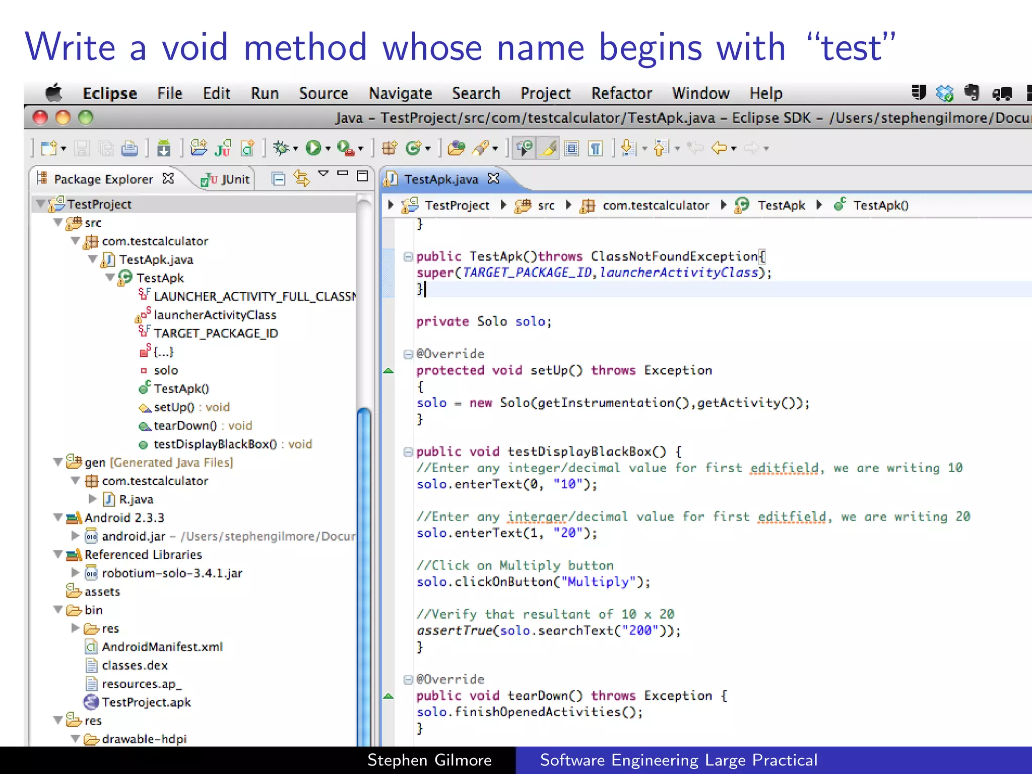The image size is (1032, 774).
Task: Expand the R.java tree node
Action: coord(93,499)
